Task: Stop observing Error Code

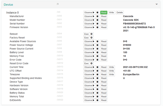Action: (x=97, y=60)
